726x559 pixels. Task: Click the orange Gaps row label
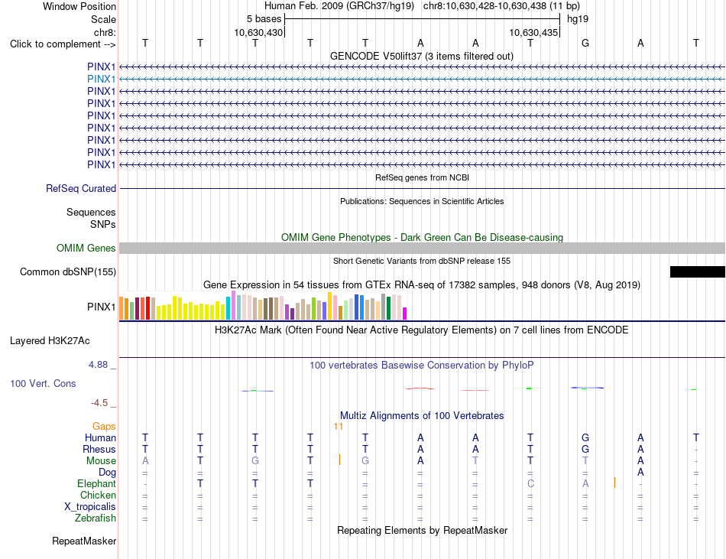point(104,426)
